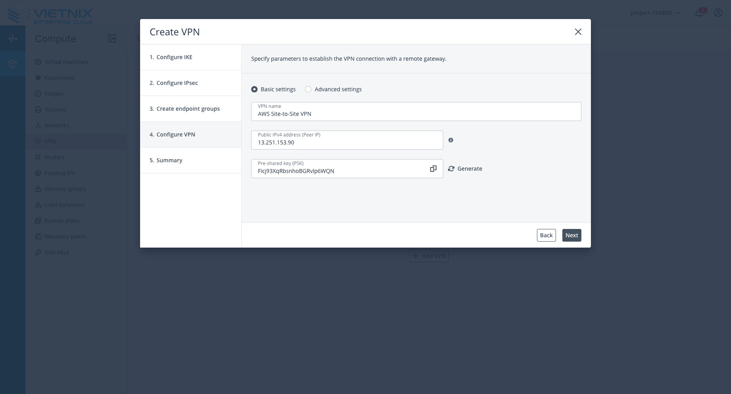Expand the project-114800 dropdown
Viewport: 731px width, 394px height.
coord(656,13)
